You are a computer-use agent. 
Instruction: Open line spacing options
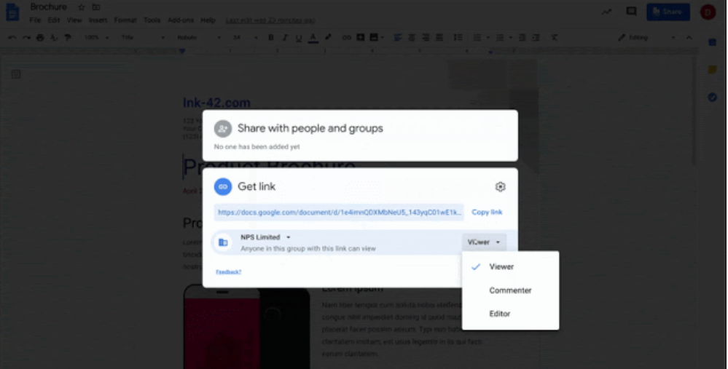458,38
